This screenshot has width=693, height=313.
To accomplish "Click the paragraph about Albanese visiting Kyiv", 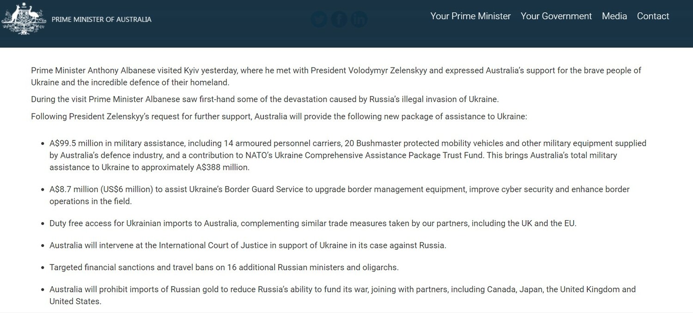I will point(336,77).
